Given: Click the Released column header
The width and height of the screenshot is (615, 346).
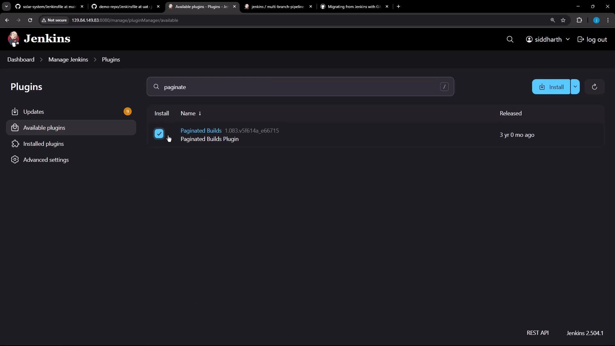Looking at the screenshot, I should (511, 113).
